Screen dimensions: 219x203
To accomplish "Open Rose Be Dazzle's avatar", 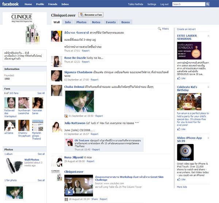I will [x=57, y=62].
